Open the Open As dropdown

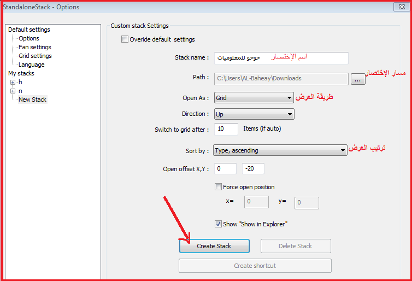pos(254,98)
